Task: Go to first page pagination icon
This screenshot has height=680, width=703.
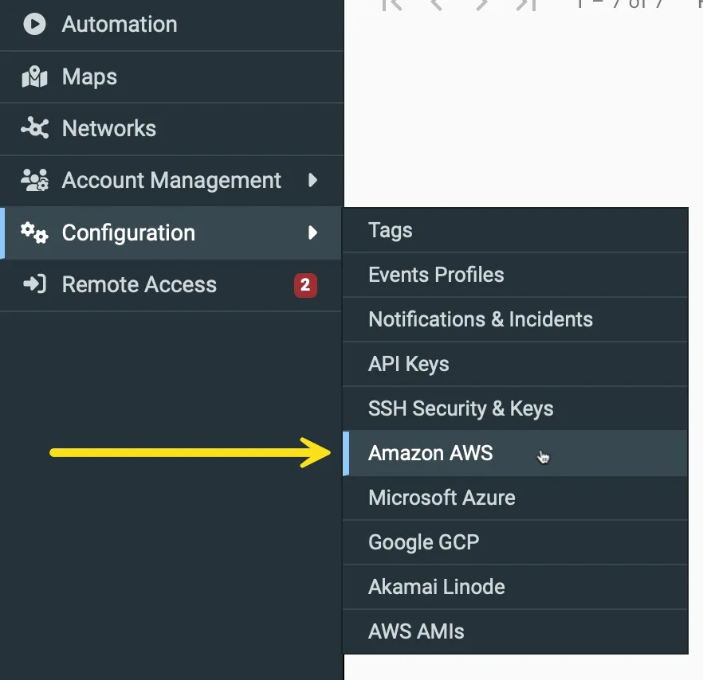Action: tap(392, 5)
